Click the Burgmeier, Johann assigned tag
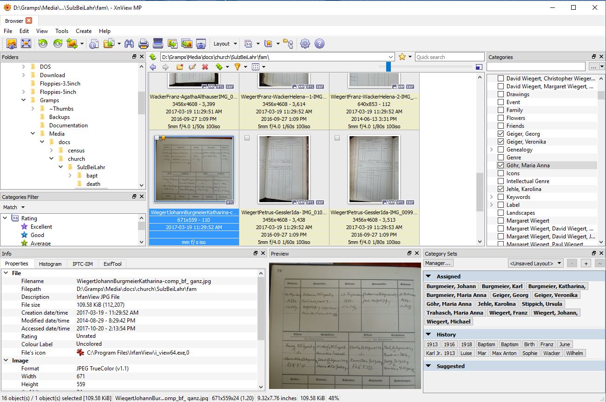The height and width of the screenshot is (402, 606). [x=451, y=286]
